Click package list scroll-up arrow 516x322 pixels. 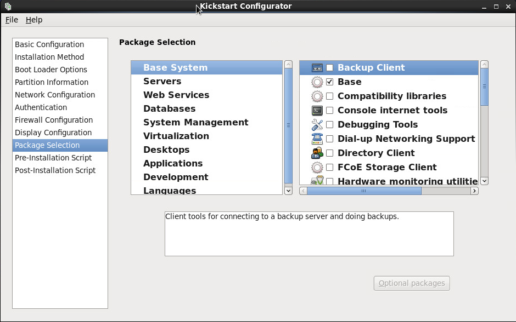click(x=484, y=64)
